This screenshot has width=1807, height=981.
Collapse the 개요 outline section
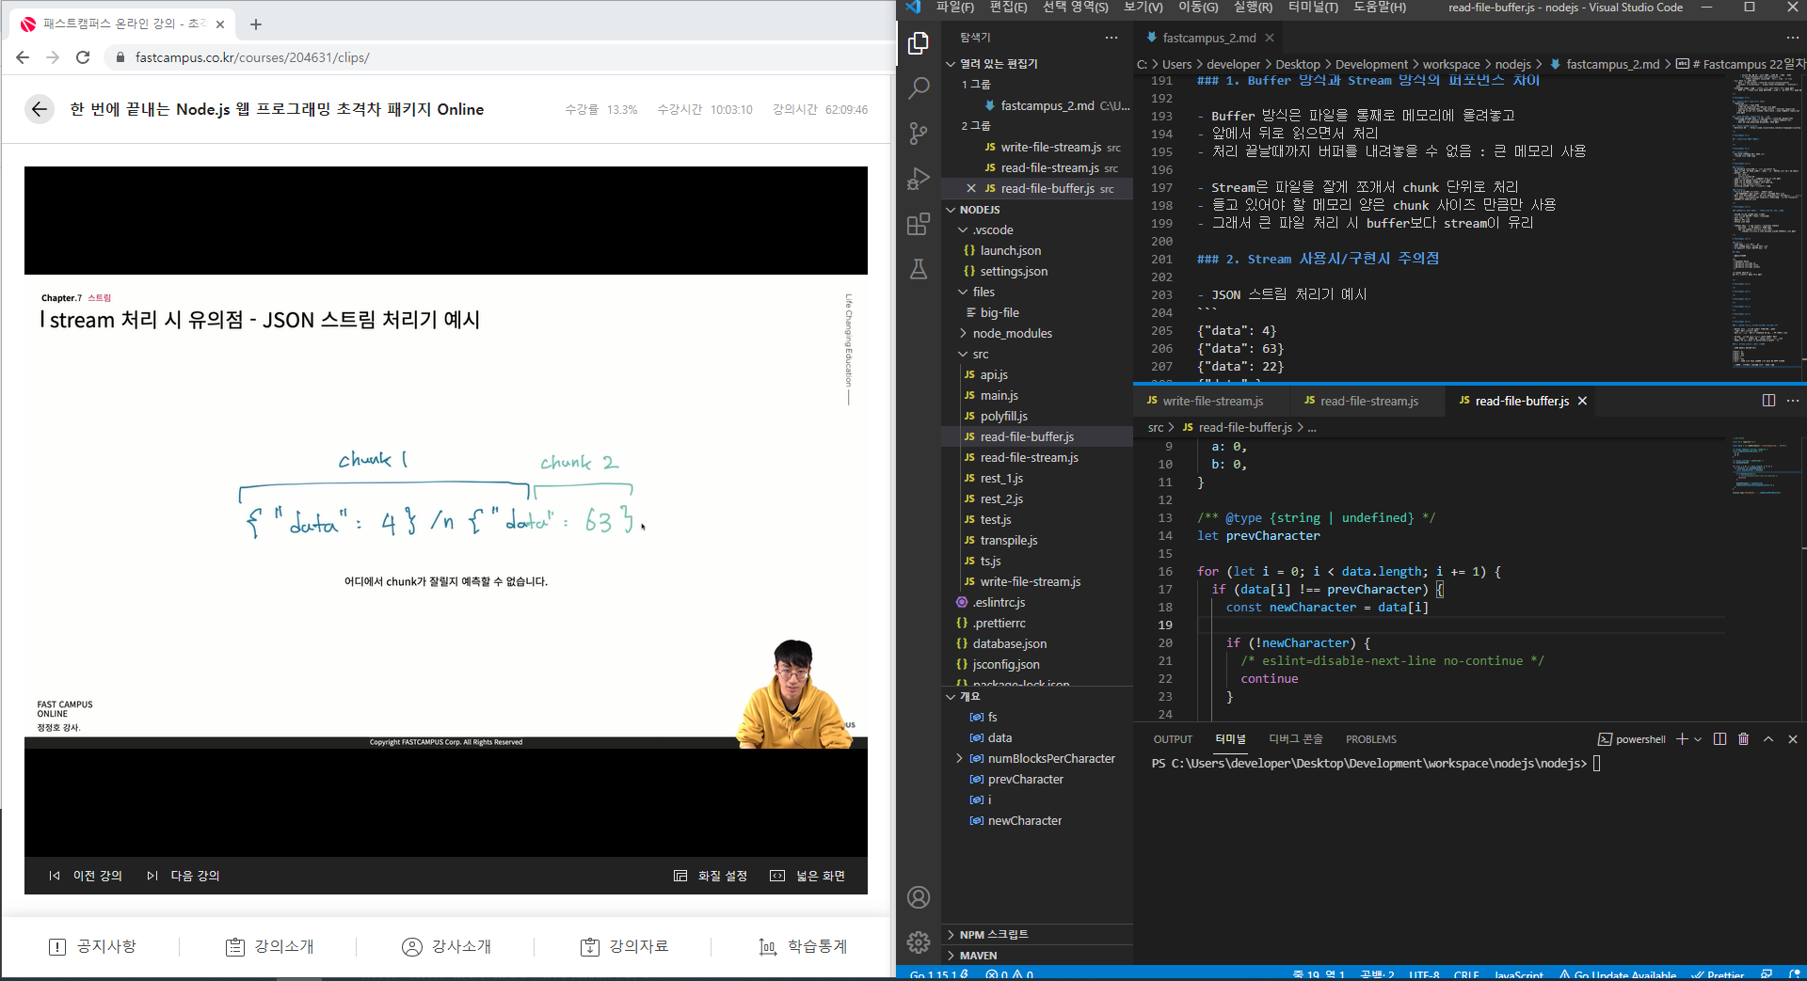coord(1037,696)
